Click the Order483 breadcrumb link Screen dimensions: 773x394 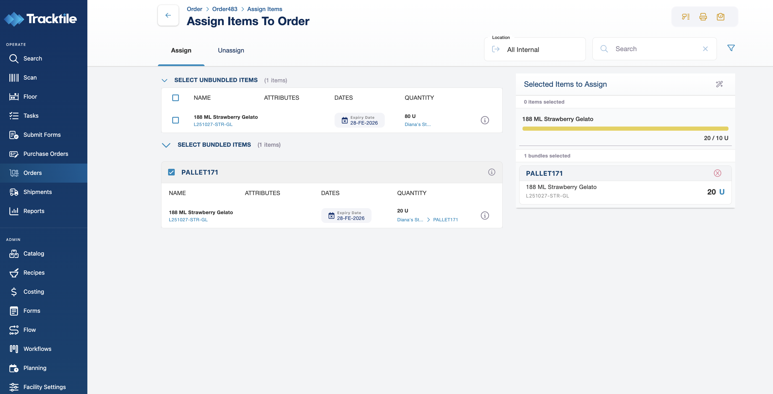pos(224,9)
